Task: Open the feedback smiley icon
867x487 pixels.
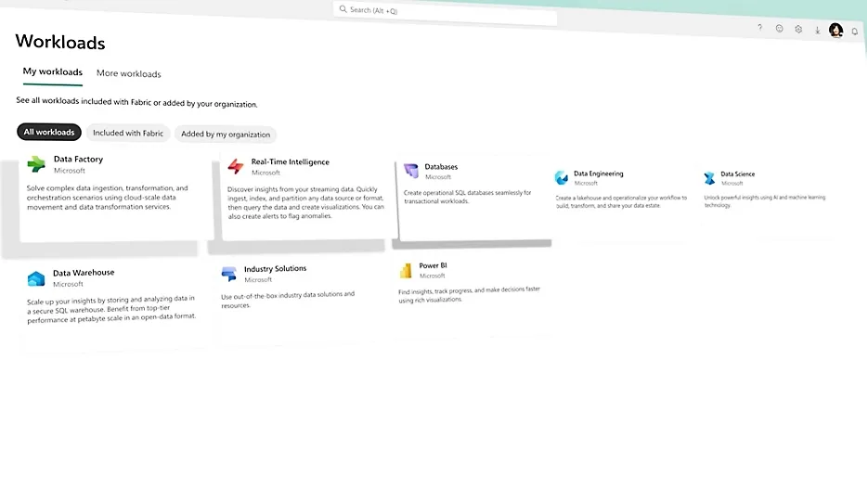Action: pyautogui.click(x=779, y=28)
